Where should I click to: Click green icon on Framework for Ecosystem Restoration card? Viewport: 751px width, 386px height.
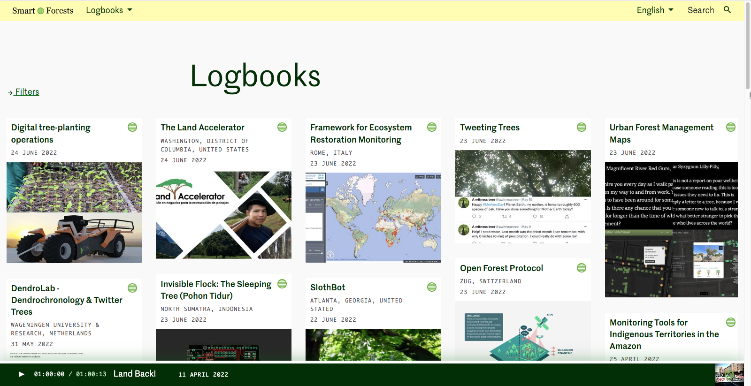tap(432, 127)
